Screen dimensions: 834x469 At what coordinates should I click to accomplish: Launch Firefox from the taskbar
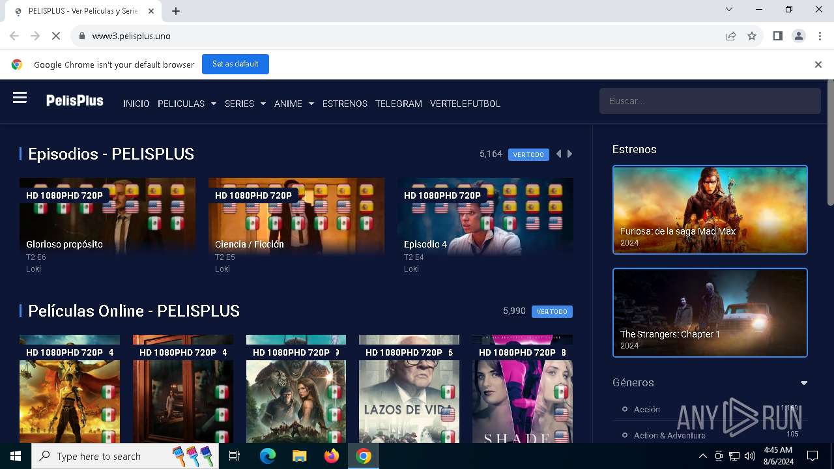(332, 456)
